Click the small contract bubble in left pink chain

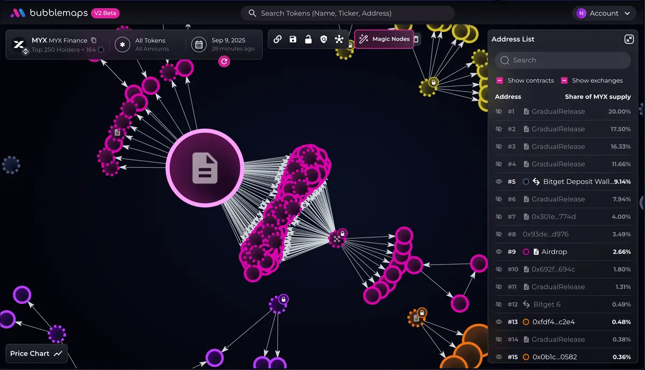click(x=117, y=132)
